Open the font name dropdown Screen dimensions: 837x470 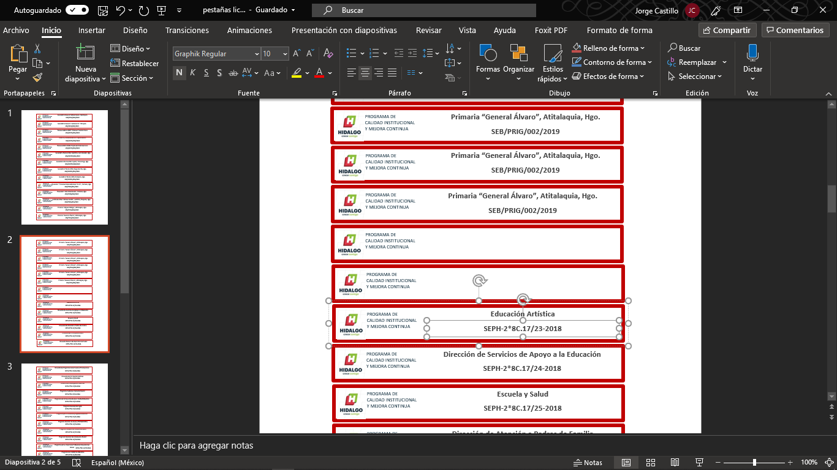pos(256,54)
